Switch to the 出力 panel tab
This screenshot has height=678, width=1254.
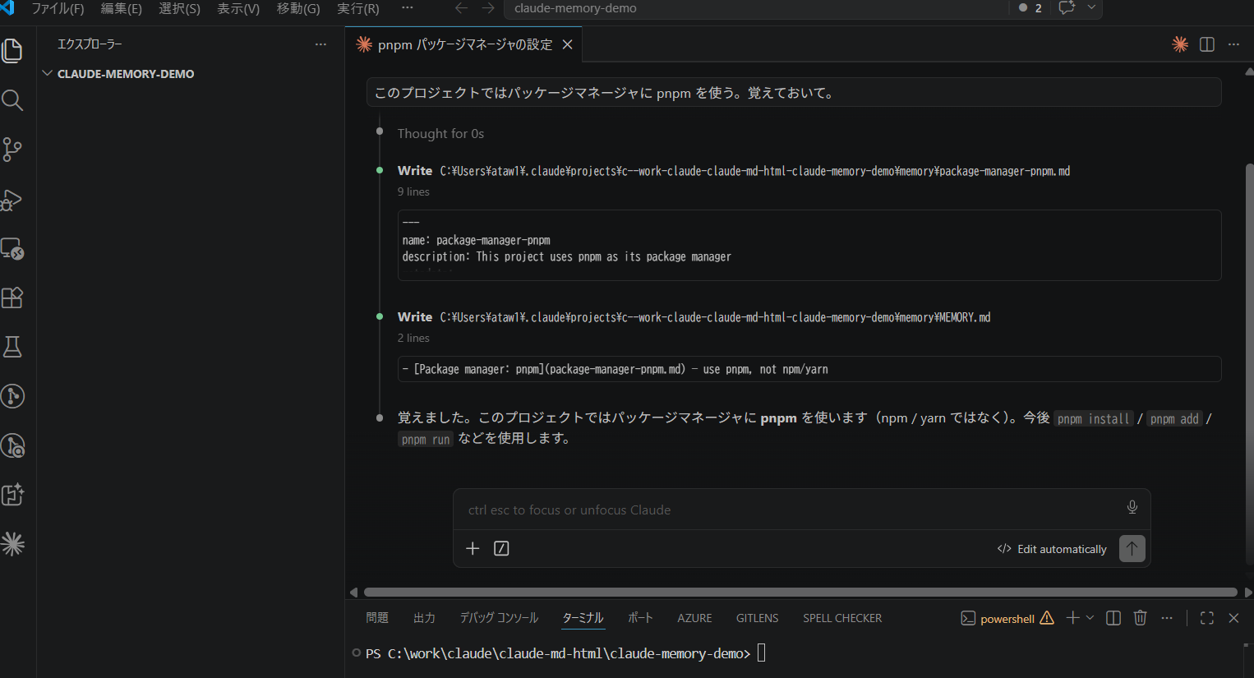[x=424, y=618]
